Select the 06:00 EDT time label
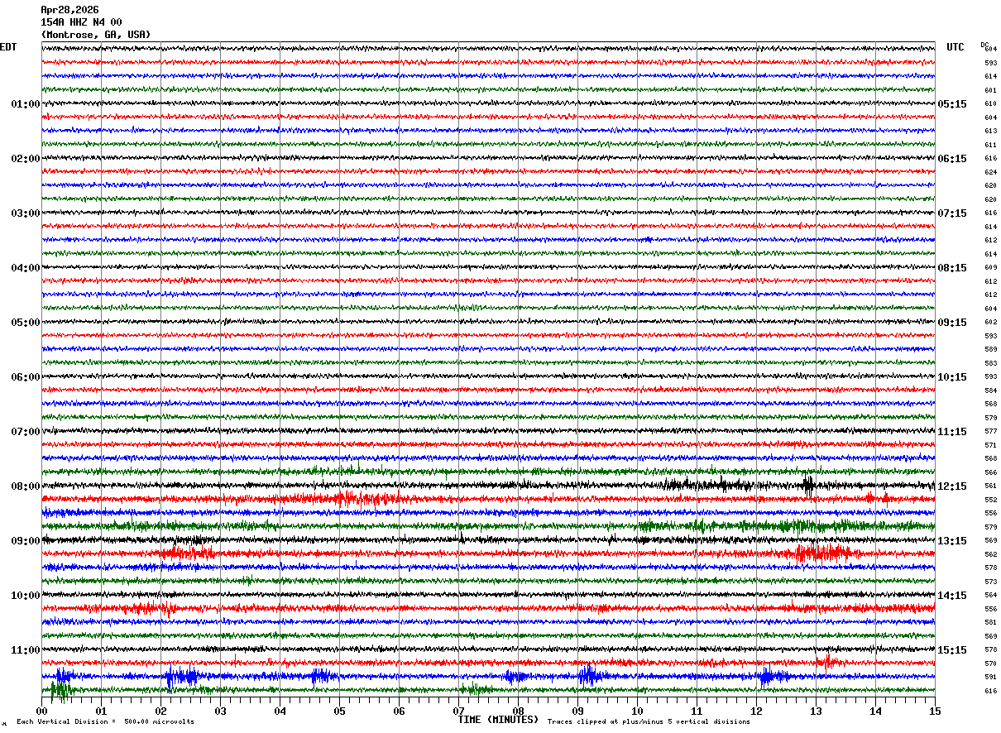The image size is (1001, 733). coord(26,377)
